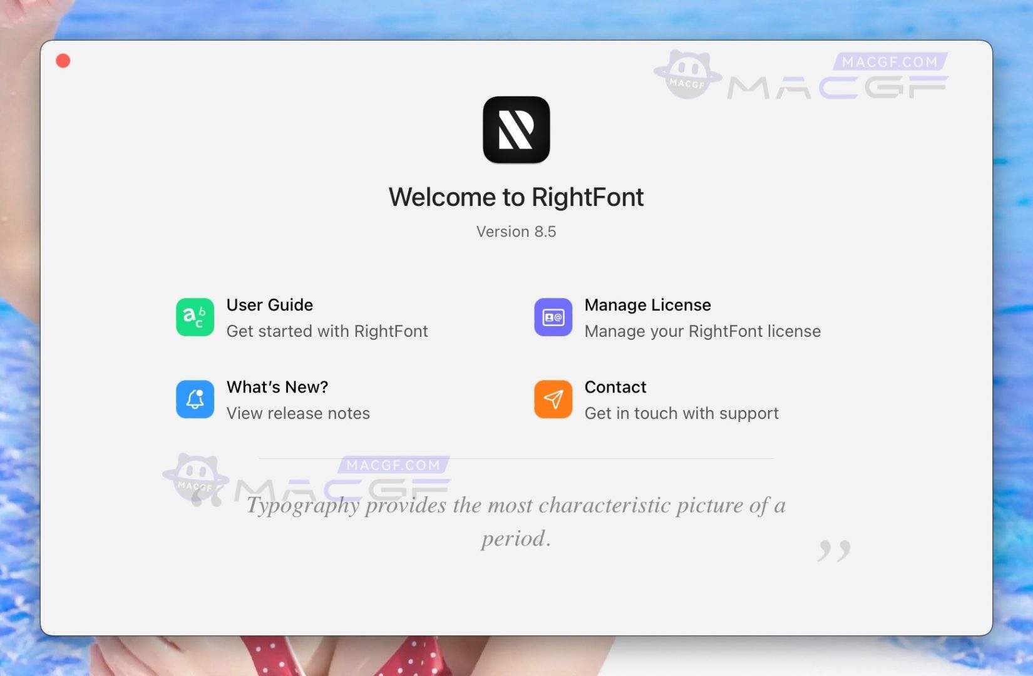Click the 'Welcome to RightFont' title
The image size is (1033, 676).
point(516,197)
